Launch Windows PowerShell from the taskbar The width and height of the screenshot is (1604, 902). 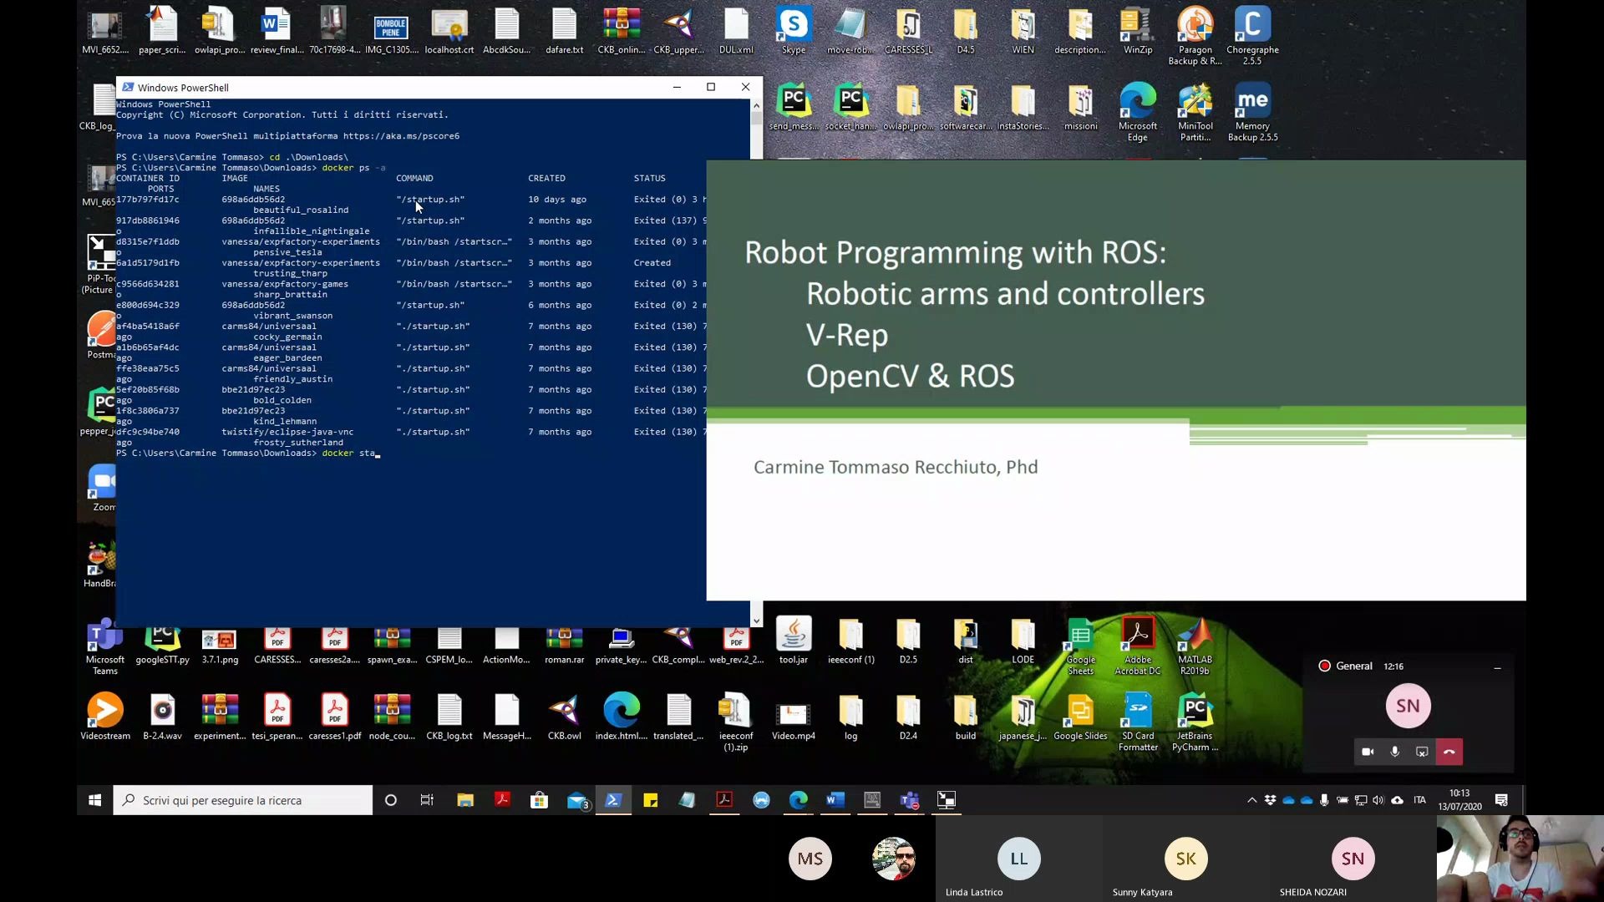612,799
